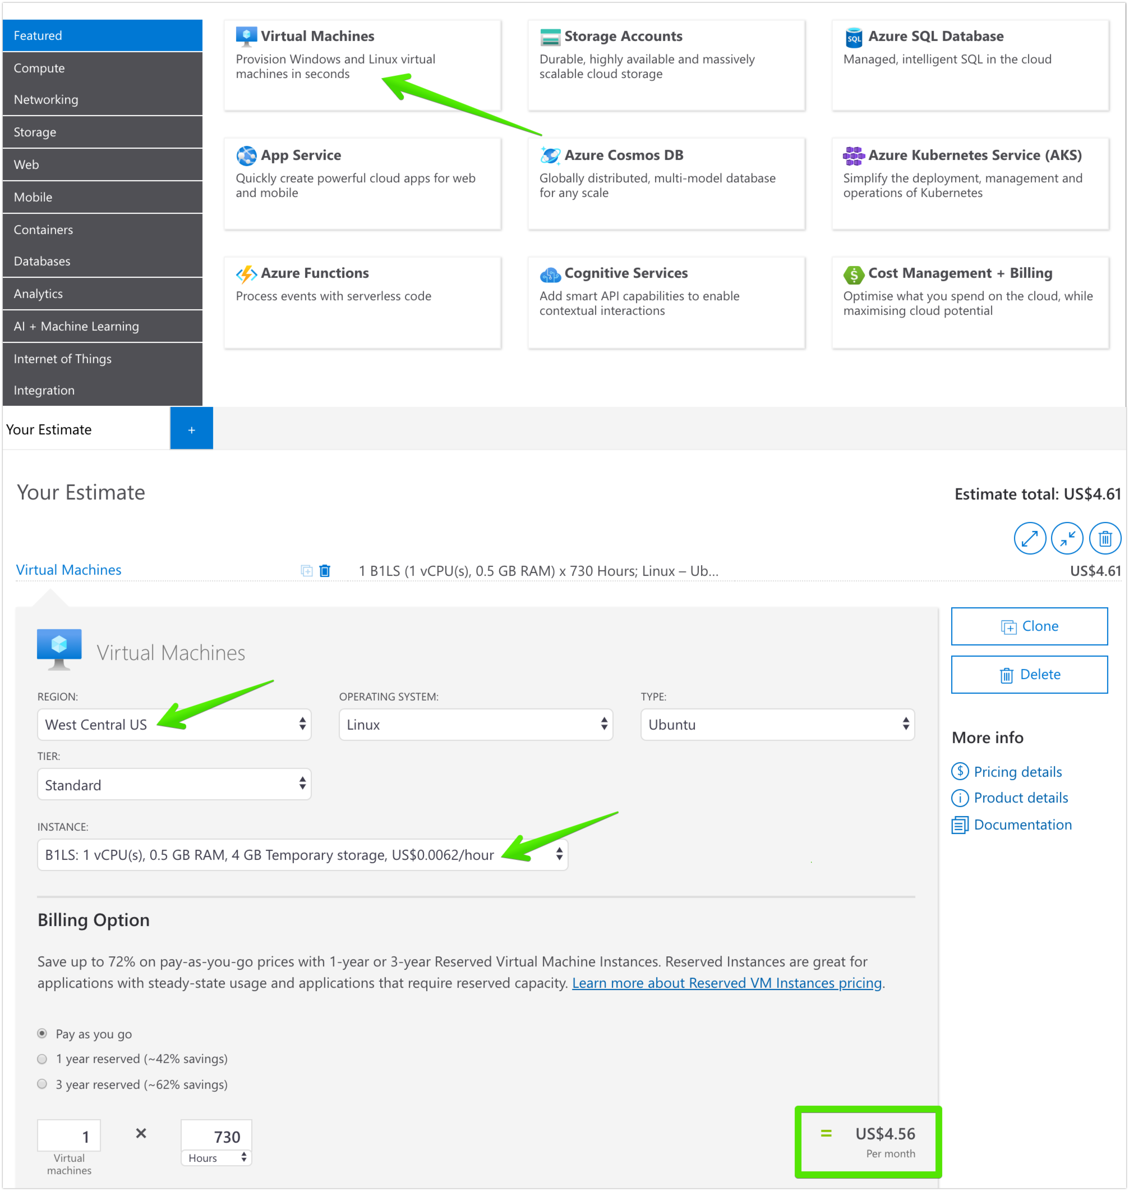Select the Analytics category
Screen dimensions: 1129x1191
pyautogui.click(x=102, y=293)
